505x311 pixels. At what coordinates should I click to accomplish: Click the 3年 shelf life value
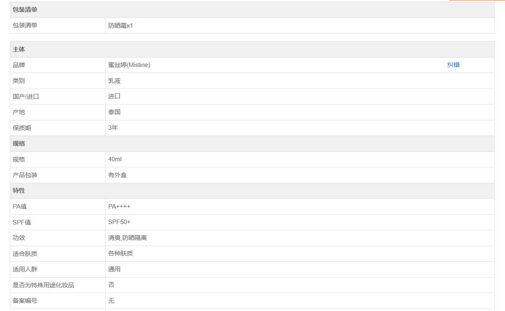point(113,128)
